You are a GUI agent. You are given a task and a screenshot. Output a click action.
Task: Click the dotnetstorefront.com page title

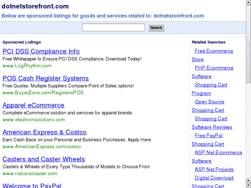click(35, 7)
